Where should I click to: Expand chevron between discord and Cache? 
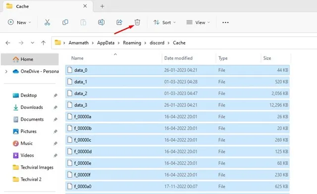(x=168, y=43)
